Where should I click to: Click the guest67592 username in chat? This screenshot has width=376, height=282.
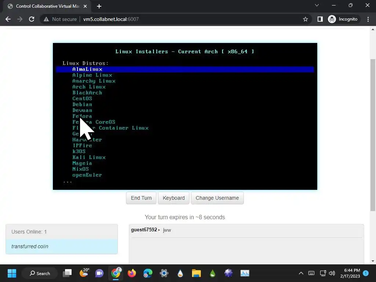[x=144, y=230]
